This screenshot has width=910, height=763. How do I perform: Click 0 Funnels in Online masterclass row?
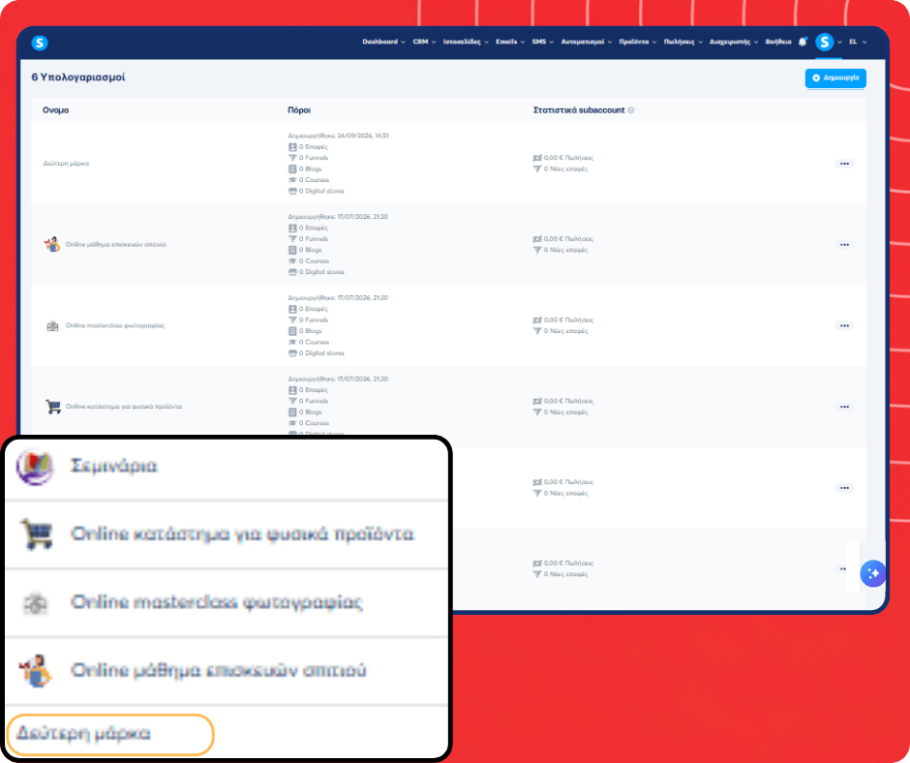pos(314,320)
